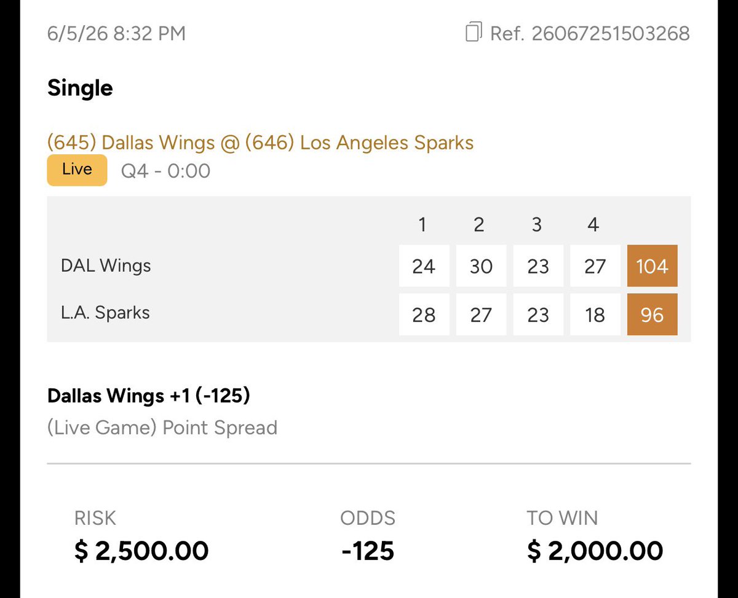Click L.A. Sparks fourth quarter score 18
This screenshot has width=738, height=598.
(595, 315)
